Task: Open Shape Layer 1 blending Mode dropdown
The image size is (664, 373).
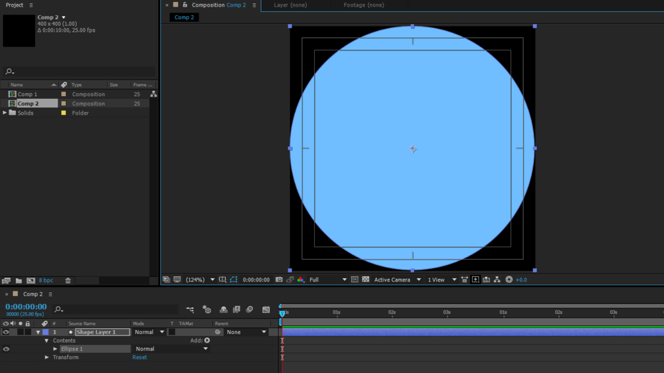Action: pos(149,332)
